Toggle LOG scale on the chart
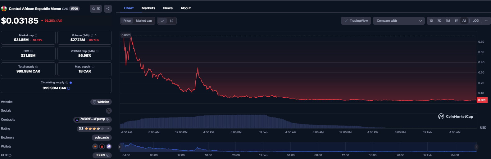This screenshot has height=159, width=491. click(x=475, y=21)
